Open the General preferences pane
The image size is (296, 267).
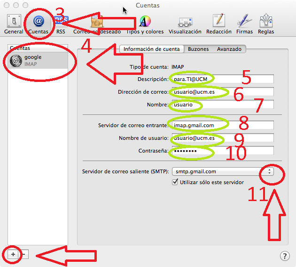[14, 24]
